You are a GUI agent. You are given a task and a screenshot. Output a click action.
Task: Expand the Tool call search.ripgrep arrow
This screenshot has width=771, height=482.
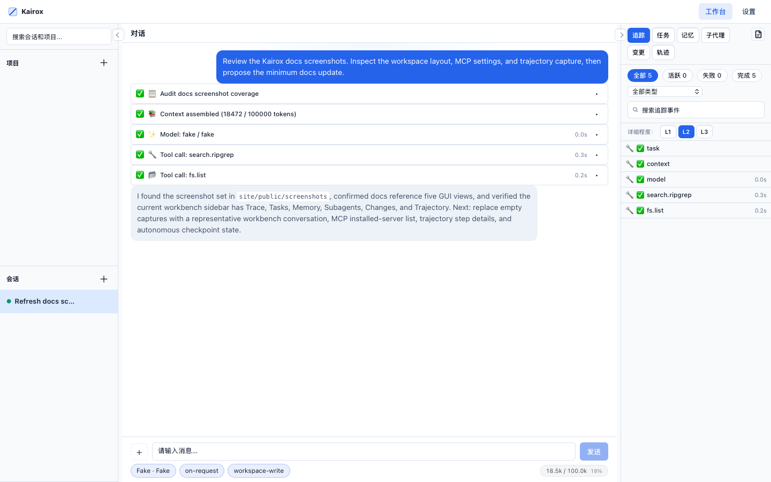coord(596,155)
